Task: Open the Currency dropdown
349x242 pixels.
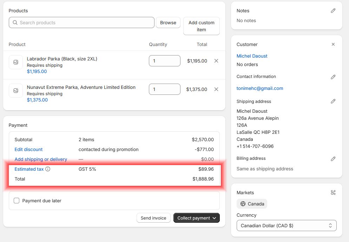Action: (x=287, y=225)
